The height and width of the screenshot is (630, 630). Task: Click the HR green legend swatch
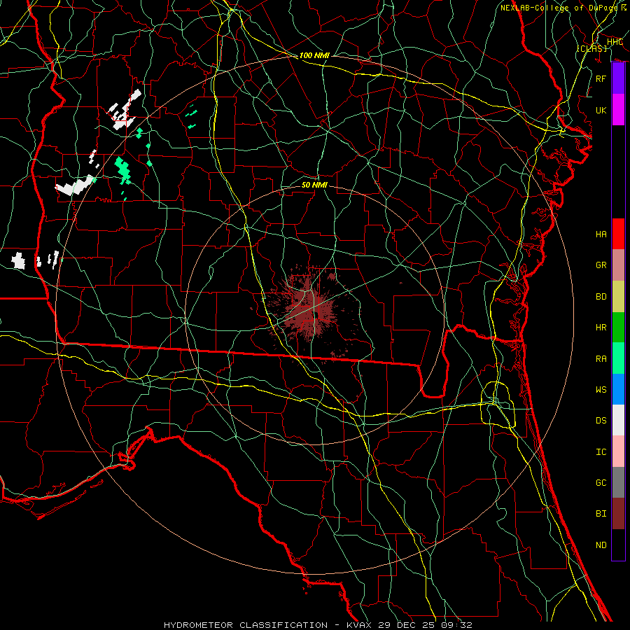click(x=618, y=328)
